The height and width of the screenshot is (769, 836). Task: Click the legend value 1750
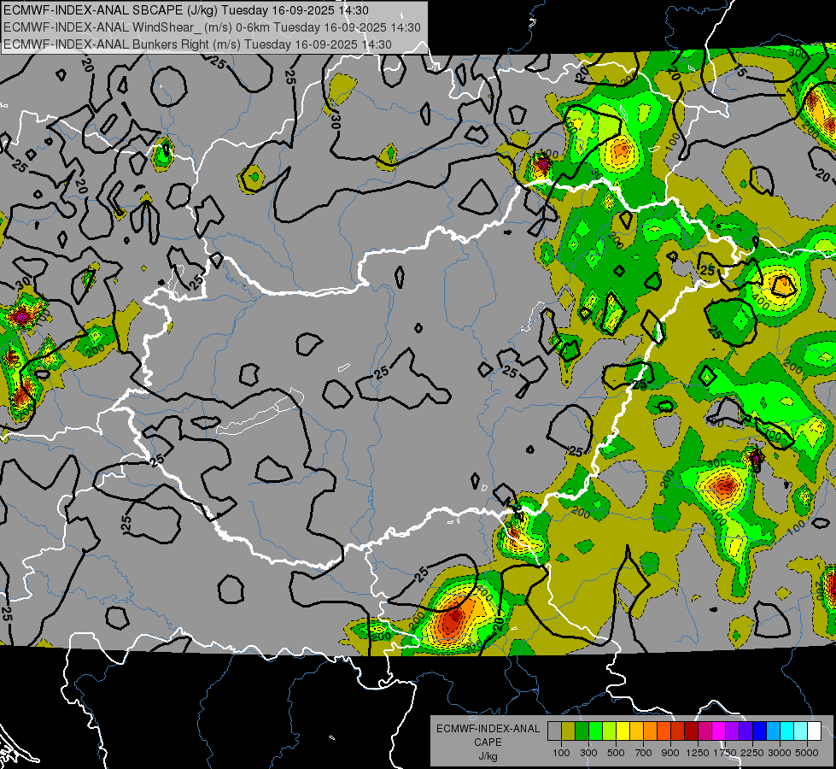point(725,753)
